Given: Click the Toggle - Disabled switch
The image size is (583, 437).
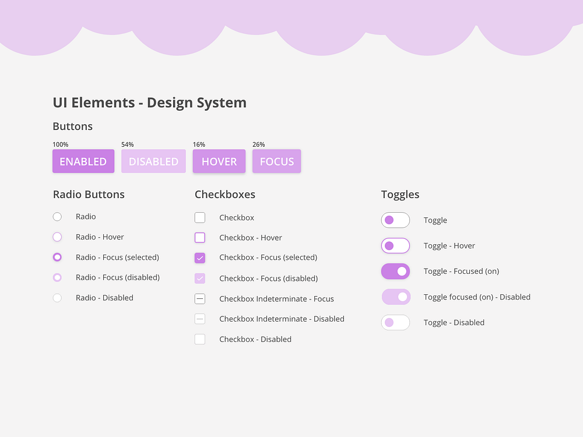Looking at the screenshot, I should coord(395,322).
